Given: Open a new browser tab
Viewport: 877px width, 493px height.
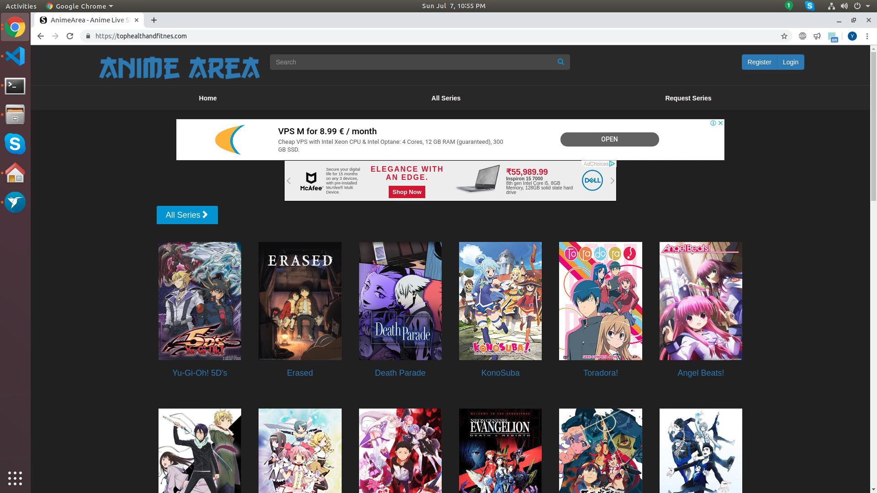Looking at the screenshot, I should [154, 20].
